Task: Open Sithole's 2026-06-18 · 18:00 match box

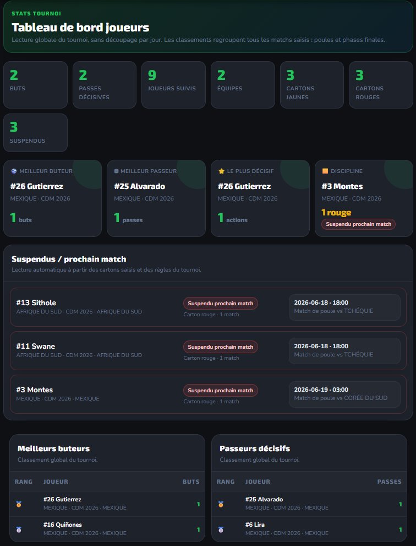Action: pos(344,307)
